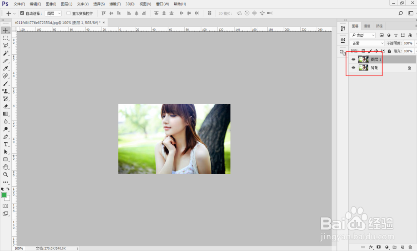This screenshot has height=251, width=417.
Task: Click the 背景 layer thumbnail
Action: 363,68
